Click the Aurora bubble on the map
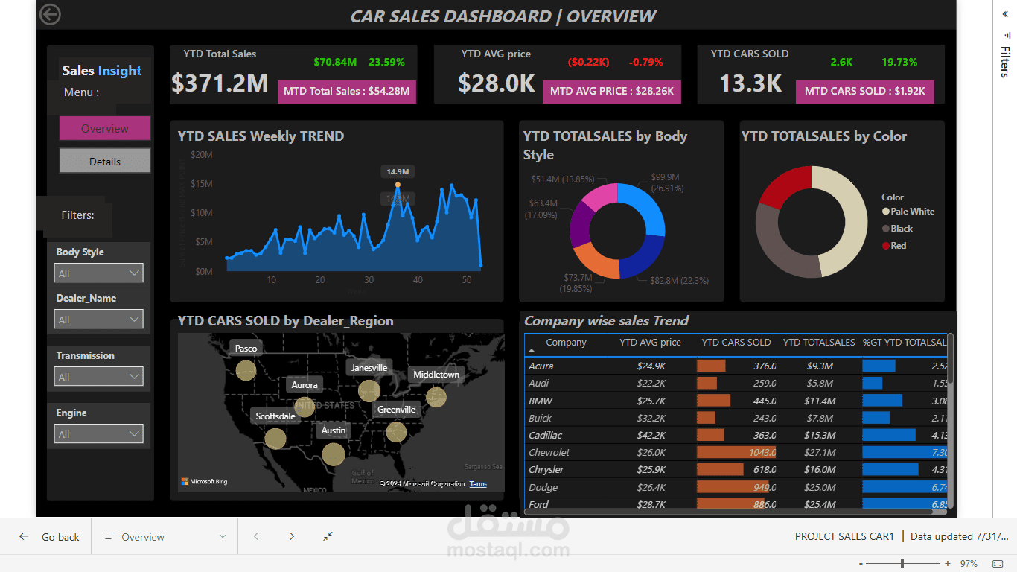This screenshot has height=572, width=1017. 305,407
